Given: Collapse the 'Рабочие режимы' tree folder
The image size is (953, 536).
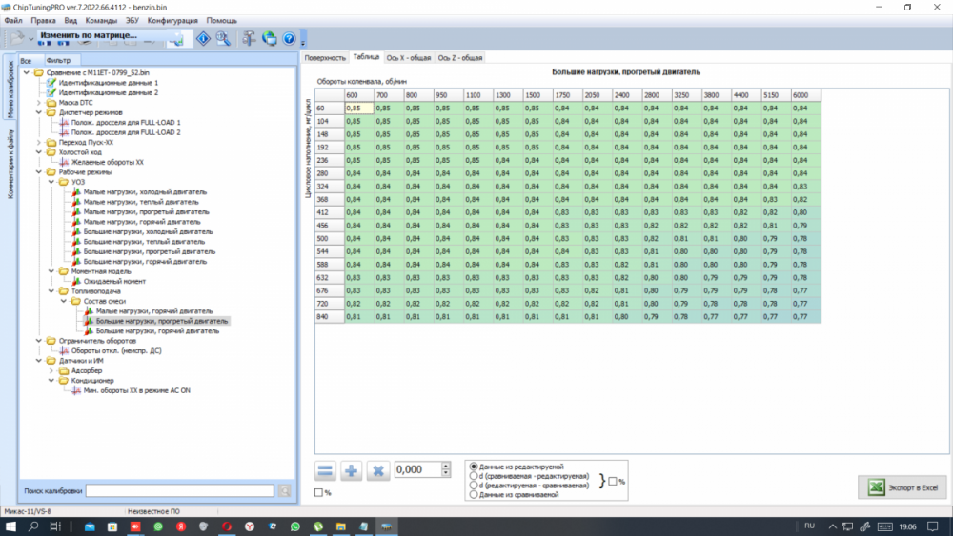Looking at the screenshot, I should point(38,171).
